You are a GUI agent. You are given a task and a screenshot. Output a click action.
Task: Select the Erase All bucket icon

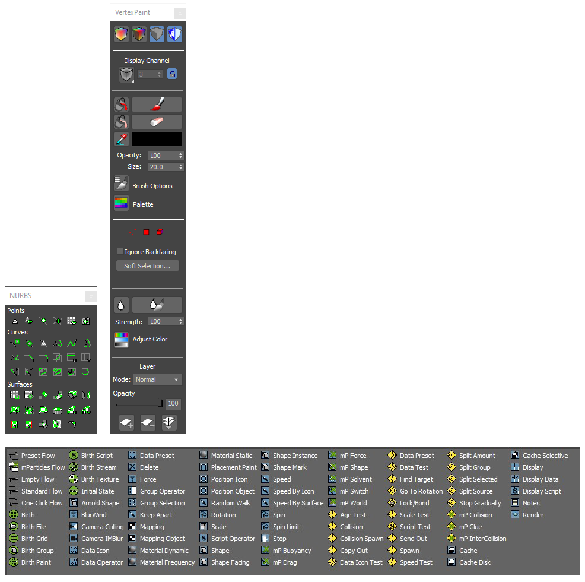point(121,122)
